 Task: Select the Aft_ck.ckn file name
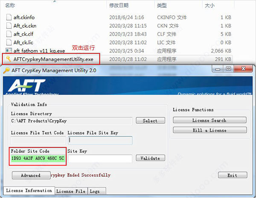coord(25,26)
